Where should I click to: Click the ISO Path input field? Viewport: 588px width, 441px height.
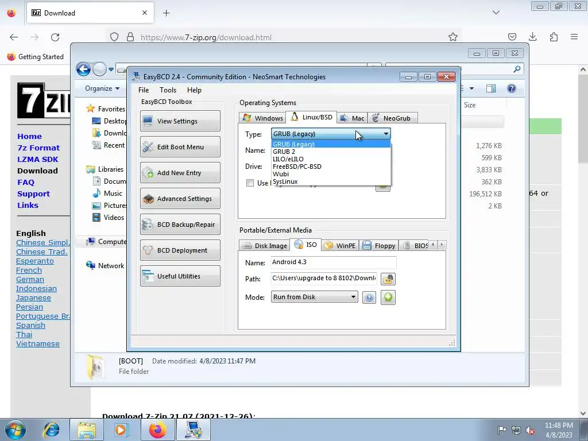click(x=324, y=278)
